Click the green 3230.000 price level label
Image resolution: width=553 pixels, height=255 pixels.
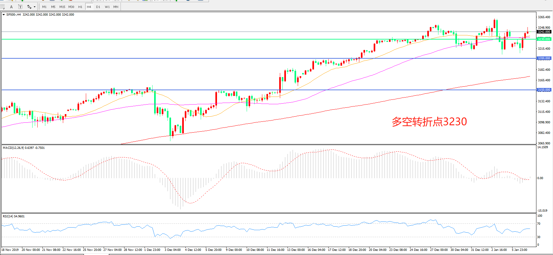544,39
